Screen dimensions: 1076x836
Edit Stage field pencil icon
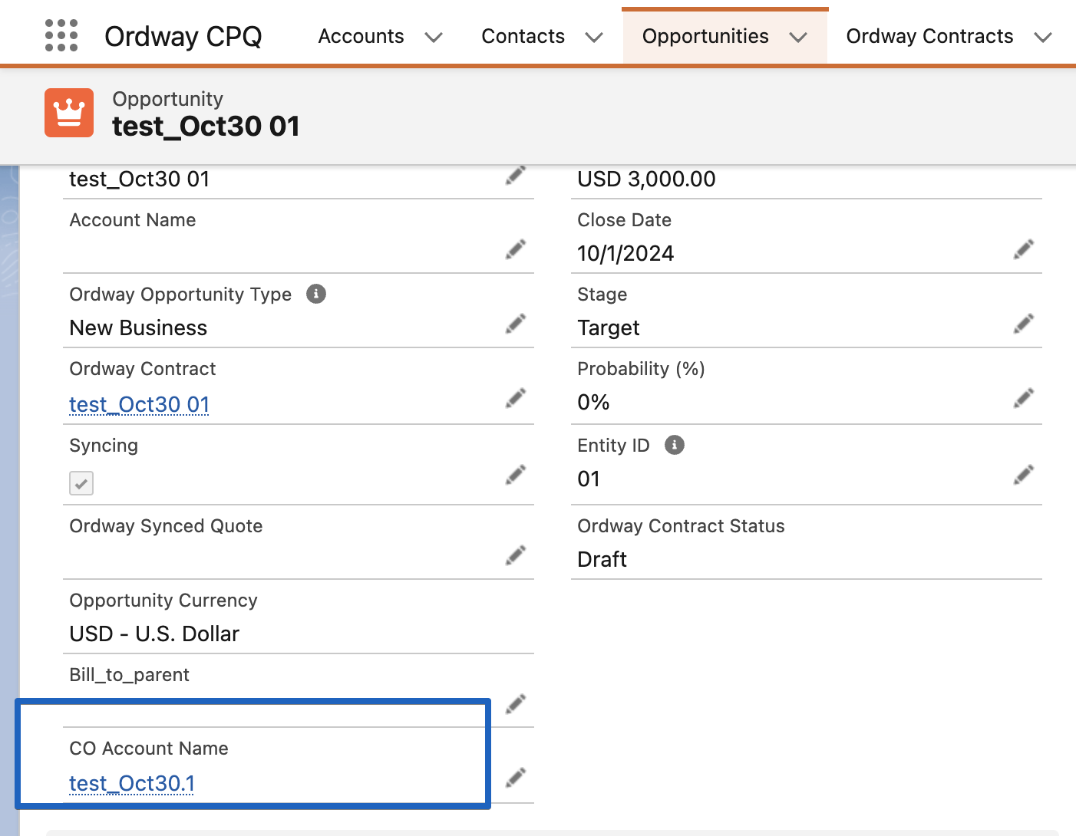coord(1024,324)
